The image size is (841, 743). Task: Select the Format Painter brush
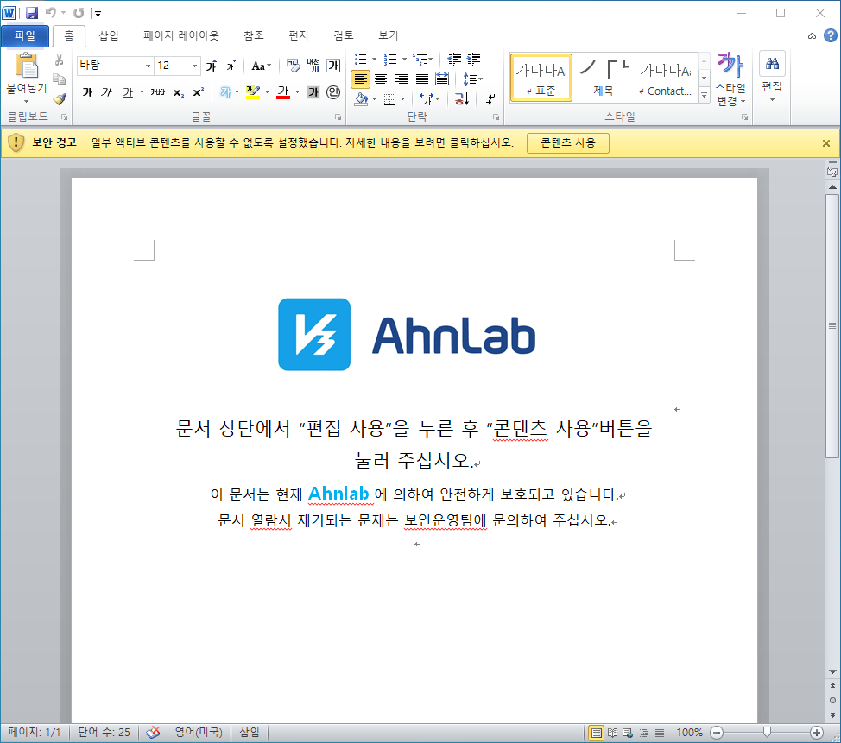pos(60,98)
